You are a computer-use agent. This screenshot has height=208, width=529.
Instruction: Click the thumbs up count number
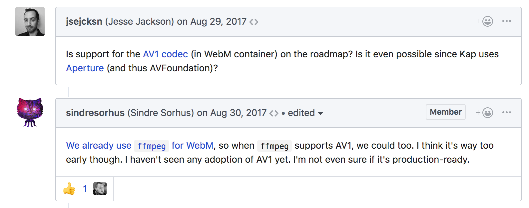(x=85, y=189)
